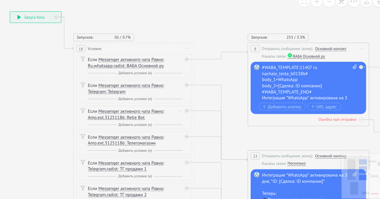Change the value Telegram.radist: ТГ продажи 2
The image size is (380, 199).
[x=117, y=195]
